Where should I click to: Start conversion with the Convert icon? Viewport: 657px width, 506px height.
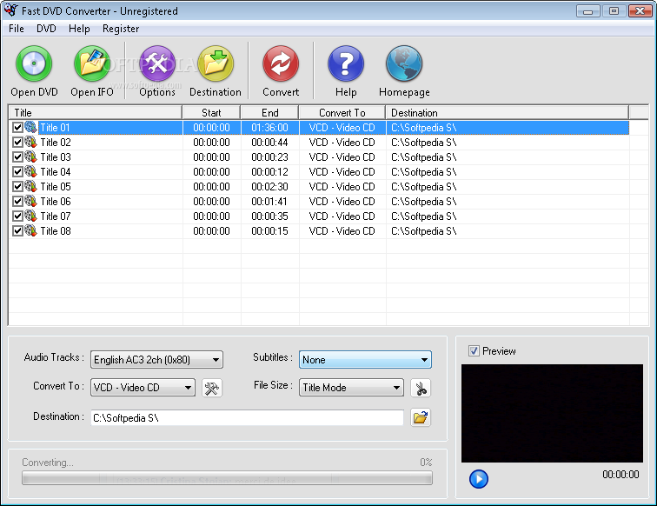tap(281, 63)
